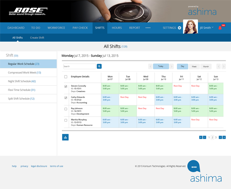Check Ray Johnson's row checkbox
The height and width of the screenshot is (189, 231).
point(66,109)
